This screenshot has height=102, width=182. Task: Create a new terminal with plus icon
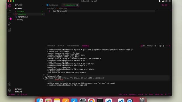tap(155, 46)
